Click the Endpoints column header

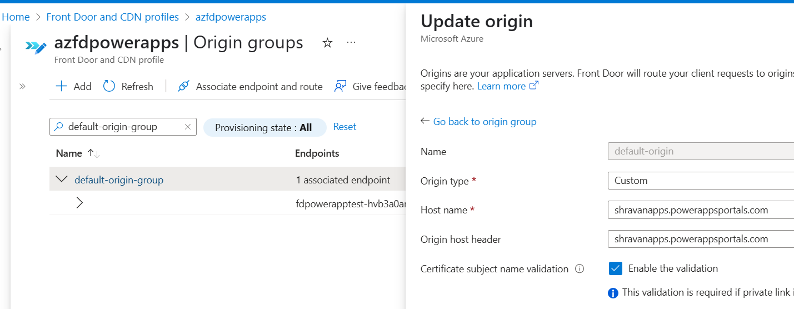(317, 153)
